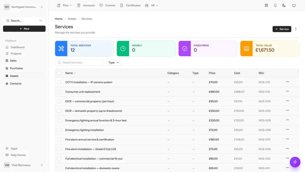The height and width of the screenshot is (172, 305).
Task: Toggle dark mode moon icon
Action: coord(284,5)
